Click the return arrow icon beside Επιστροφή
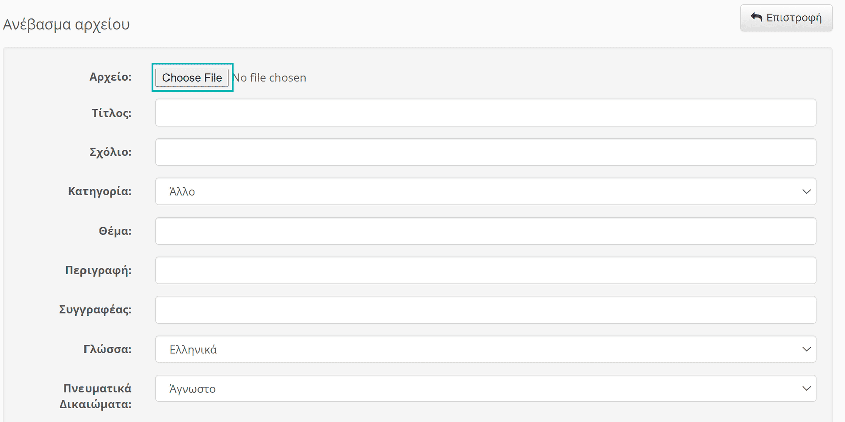The image size is (845, 422). (756, 17)
